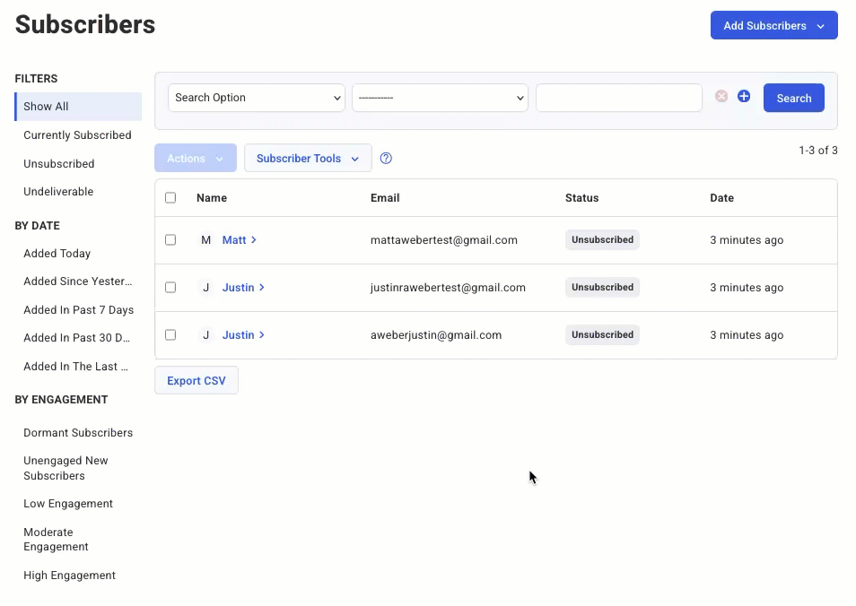Open the Search Option dropdown
The height and width of the screenshot is (606, 856).
point(257,98)
